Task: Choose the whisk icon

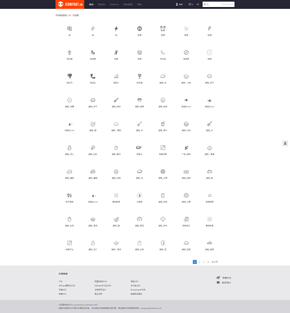Action: coord(116,100)
